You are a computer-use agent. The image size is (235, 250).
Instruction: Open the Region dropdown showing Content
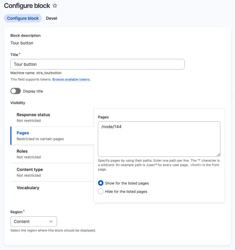click(x=33, y=221)
